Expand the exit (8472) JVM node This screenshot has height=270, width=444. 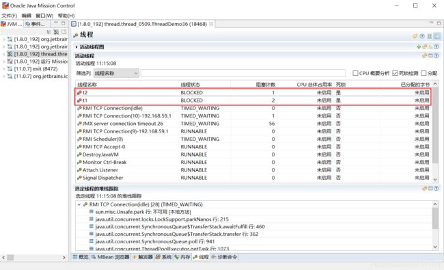pyautogui.click(x=3, y=69)
